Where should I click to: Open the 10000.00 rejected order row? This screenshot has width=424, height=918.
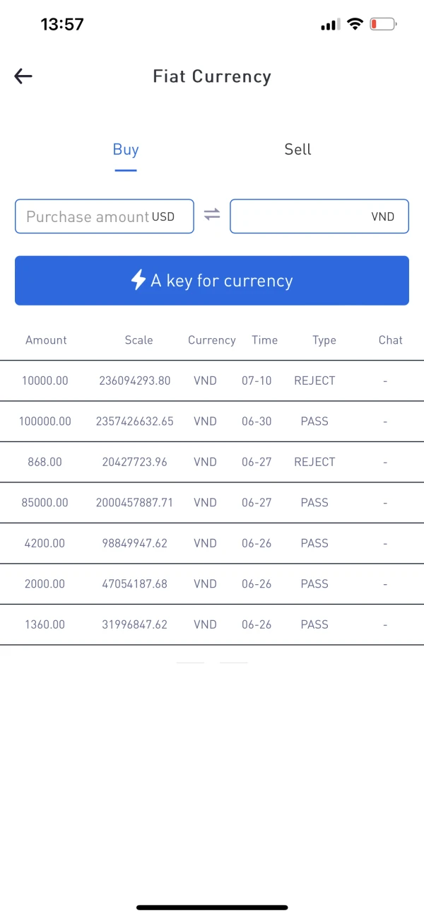pyautogui.click(x=212, y=380)
